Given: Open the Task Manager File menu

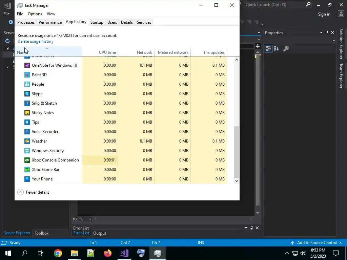Looking at the screenshot, I should coord(20,14).
